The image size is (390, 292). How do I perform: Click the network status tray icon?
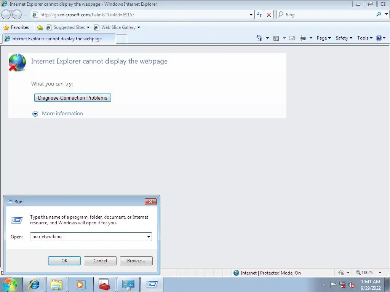click(x=342, y=285)
